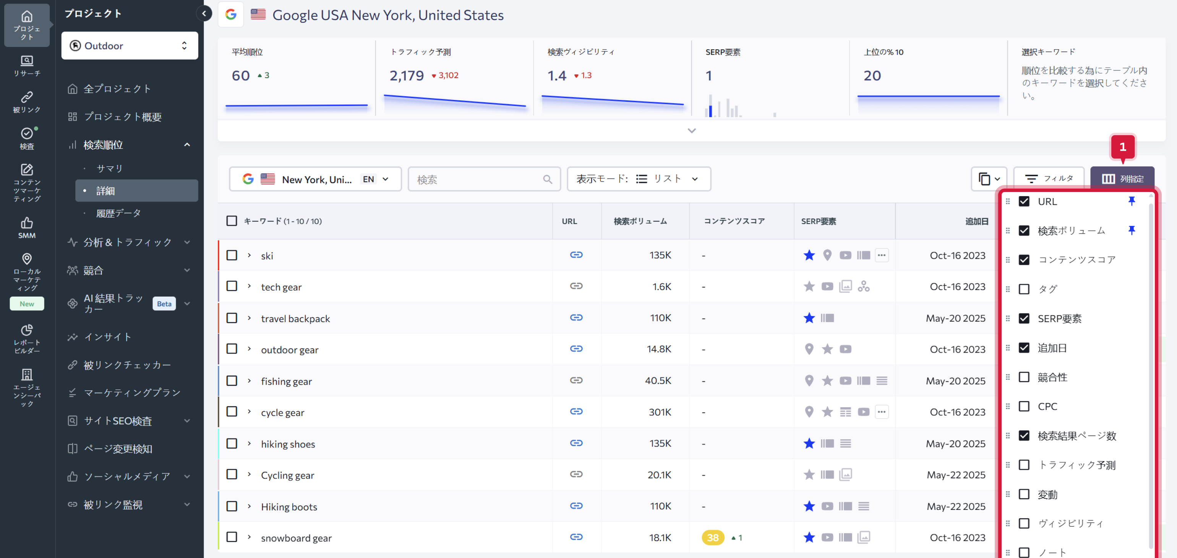Screen dimensions: 1177x558
Task: Show more SERP features for cycle gear
Action: [881, 411]
